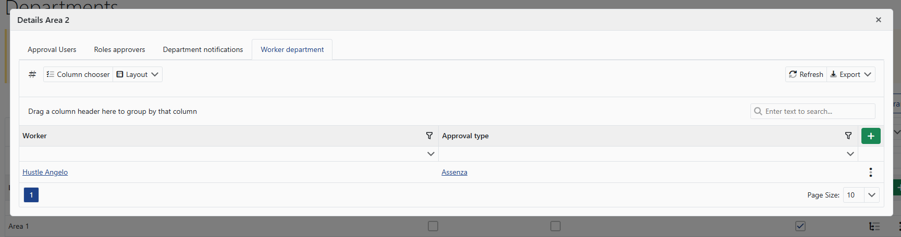Refresh the worker department grid

coord(806,74)
